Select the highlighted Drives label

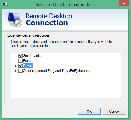coord(28,66)
